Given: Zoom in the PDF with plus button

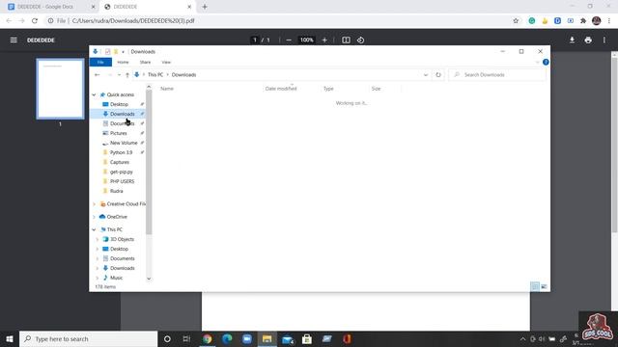Looking at the screenshot, I should click(x=324, y=40).
